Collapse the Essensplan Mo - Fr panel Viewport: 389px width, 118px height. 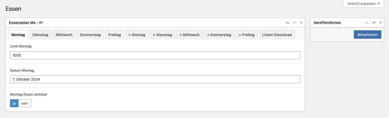click(x=301, y=23)
